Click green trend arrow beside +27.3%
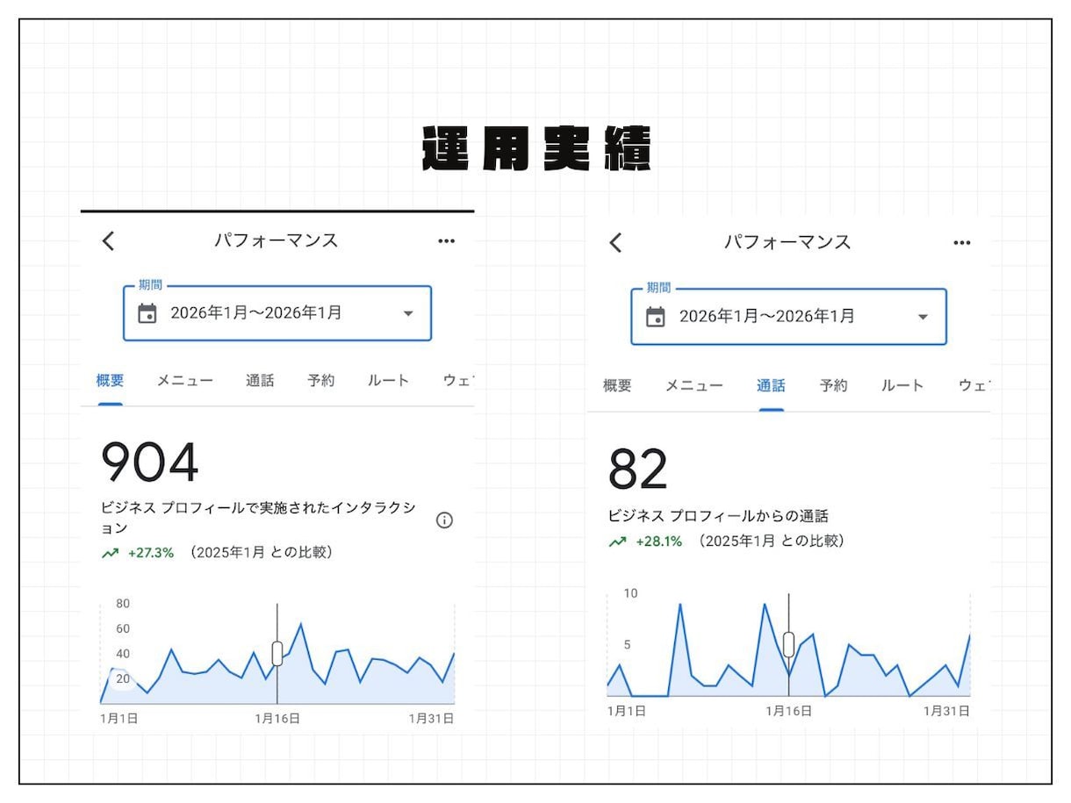 [110, 553]
